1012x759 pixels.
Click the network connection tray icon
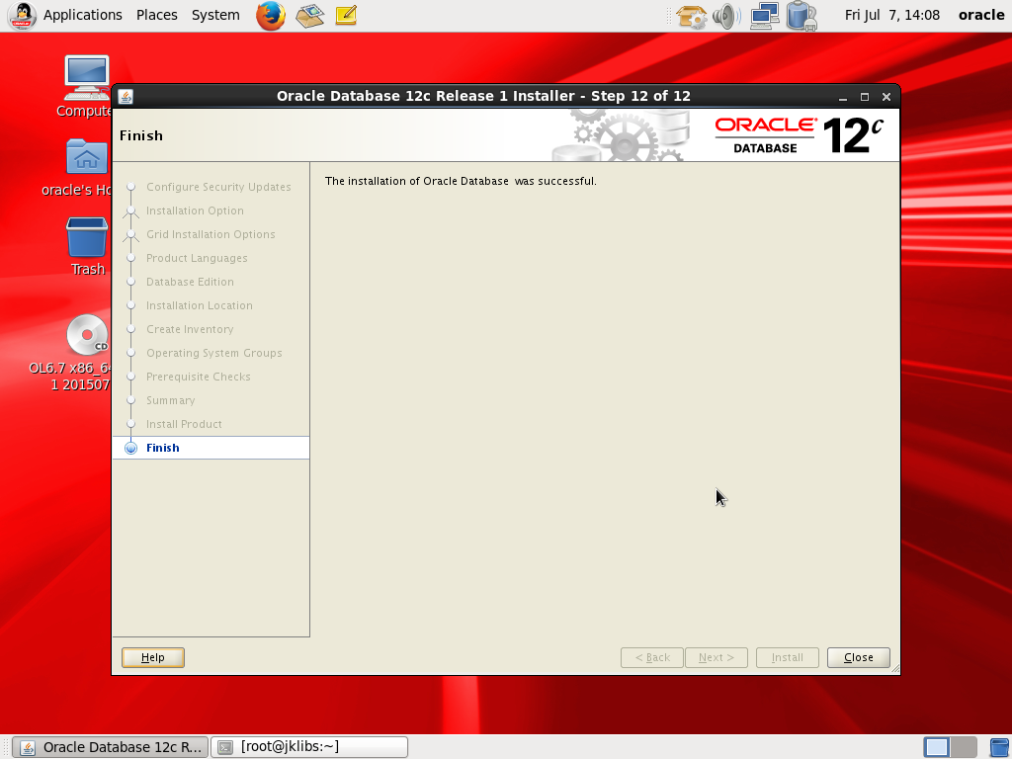click(764, 16)
